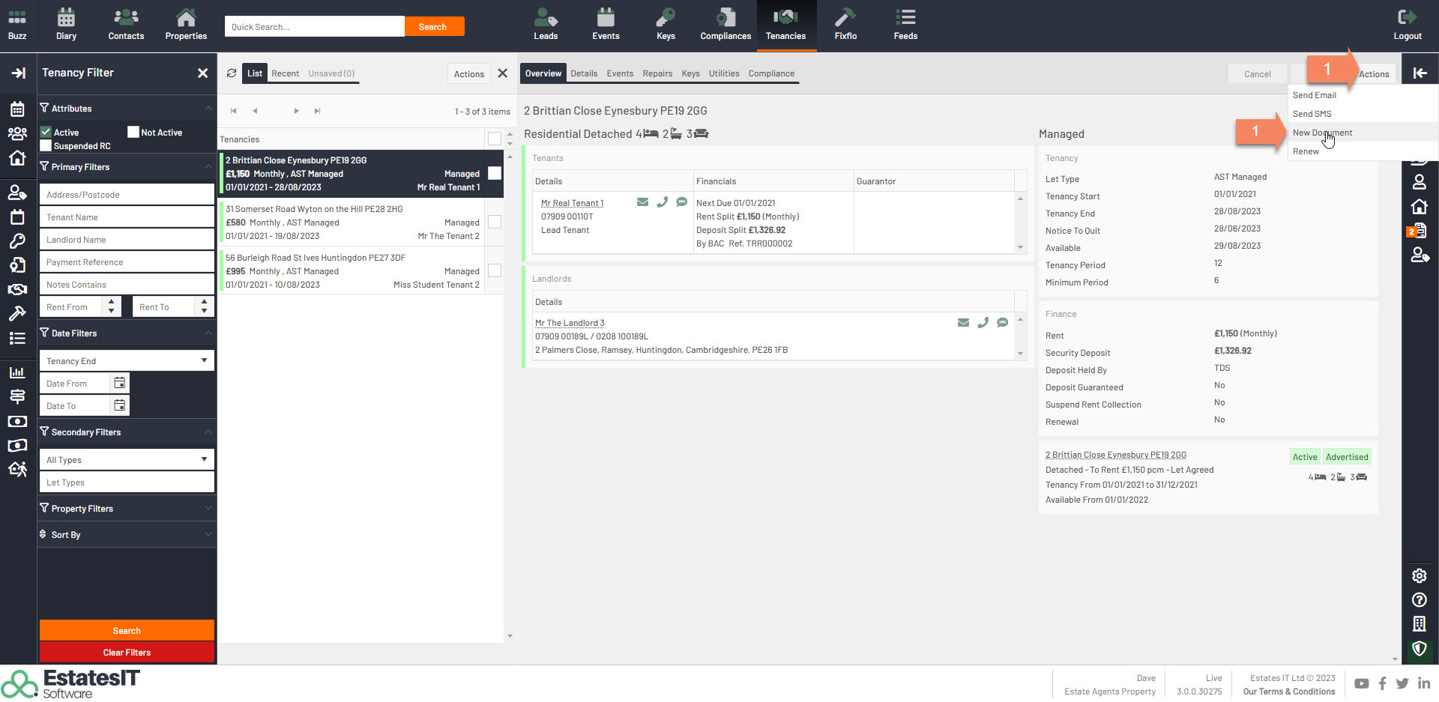Open the Tenancy End date filter dropdown
1439x702 pixels.
[x=126, y=360]
